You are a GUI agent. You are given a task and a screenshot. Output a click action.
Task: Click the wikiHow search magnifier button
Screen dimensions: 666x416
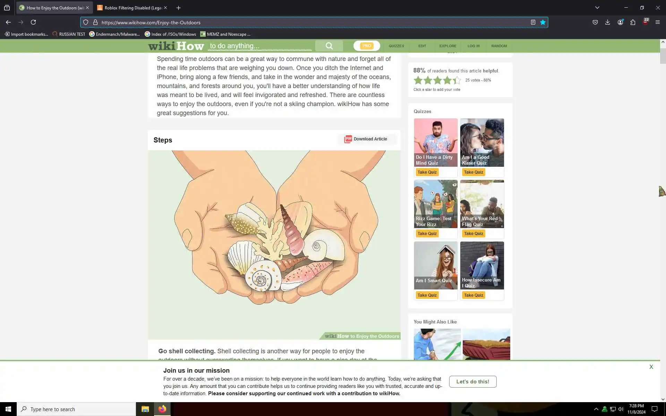329,46
